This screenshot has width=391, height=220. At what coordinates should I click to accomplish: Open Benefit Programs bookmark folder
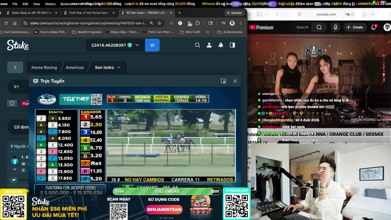pos(87,32)
